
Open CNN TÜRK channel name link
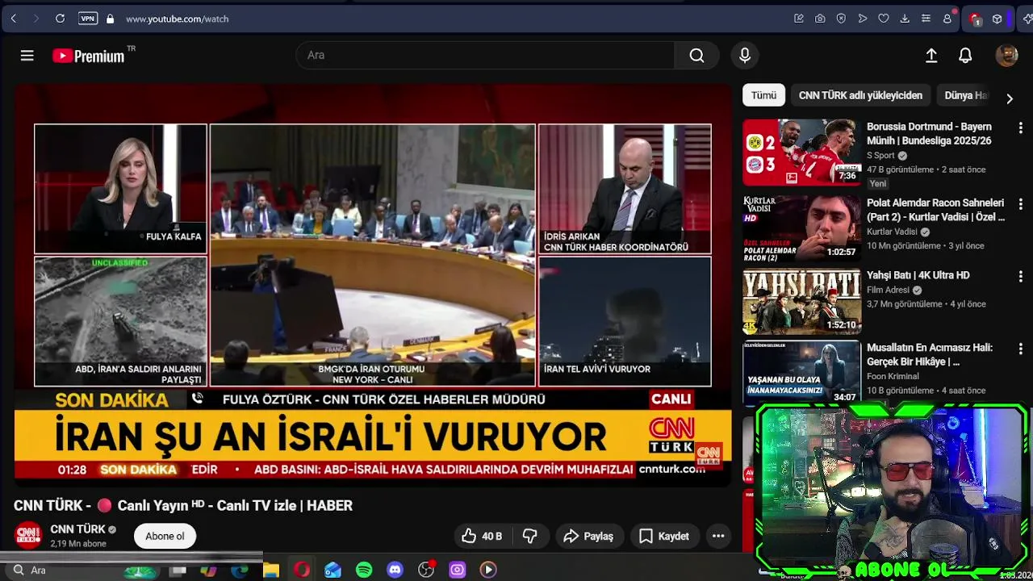click(78, 529)
